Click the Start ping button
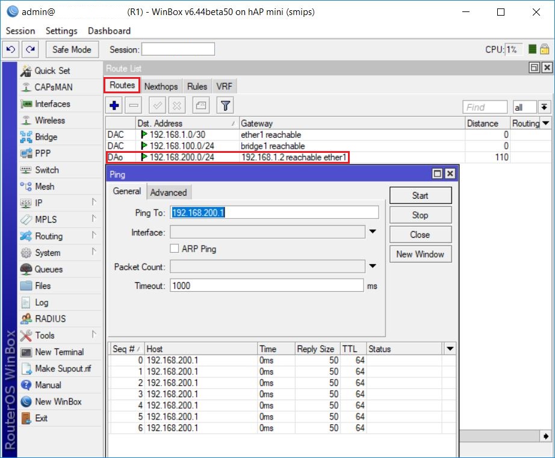 421,196
